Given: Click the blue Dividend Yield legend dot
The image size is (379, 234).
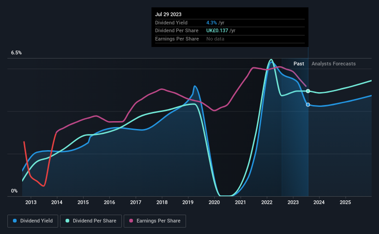Looking at the screenshot, I should coord(15,221).
